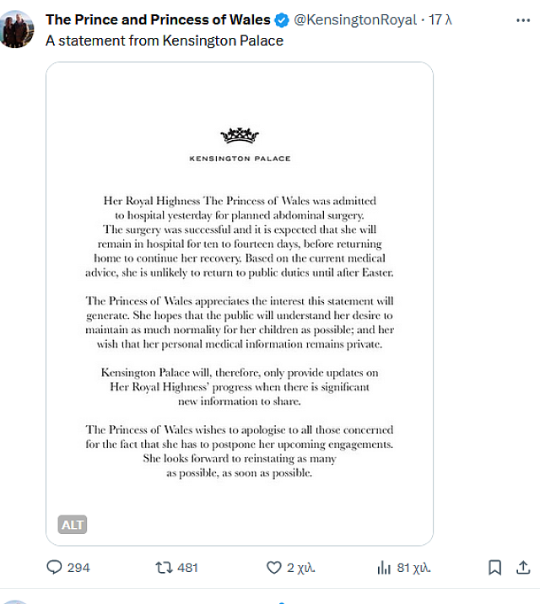This screenshot has width=540, height=604.
Task: Open view analytics bar chart icon
Action: pos(383,568)
